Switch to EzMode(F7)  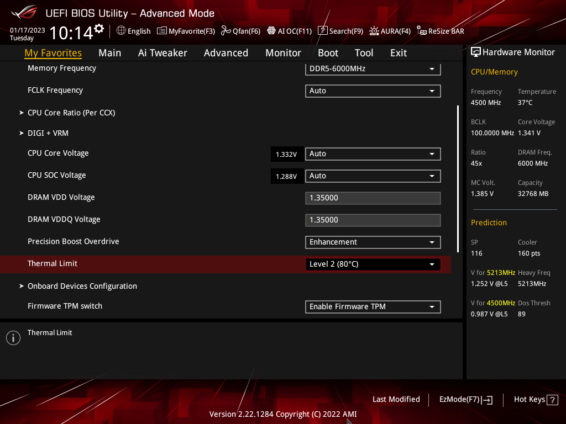[465, 400]
